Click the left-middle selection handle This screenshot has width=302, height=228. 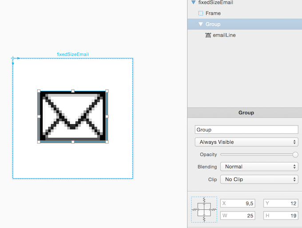(39, 116)
